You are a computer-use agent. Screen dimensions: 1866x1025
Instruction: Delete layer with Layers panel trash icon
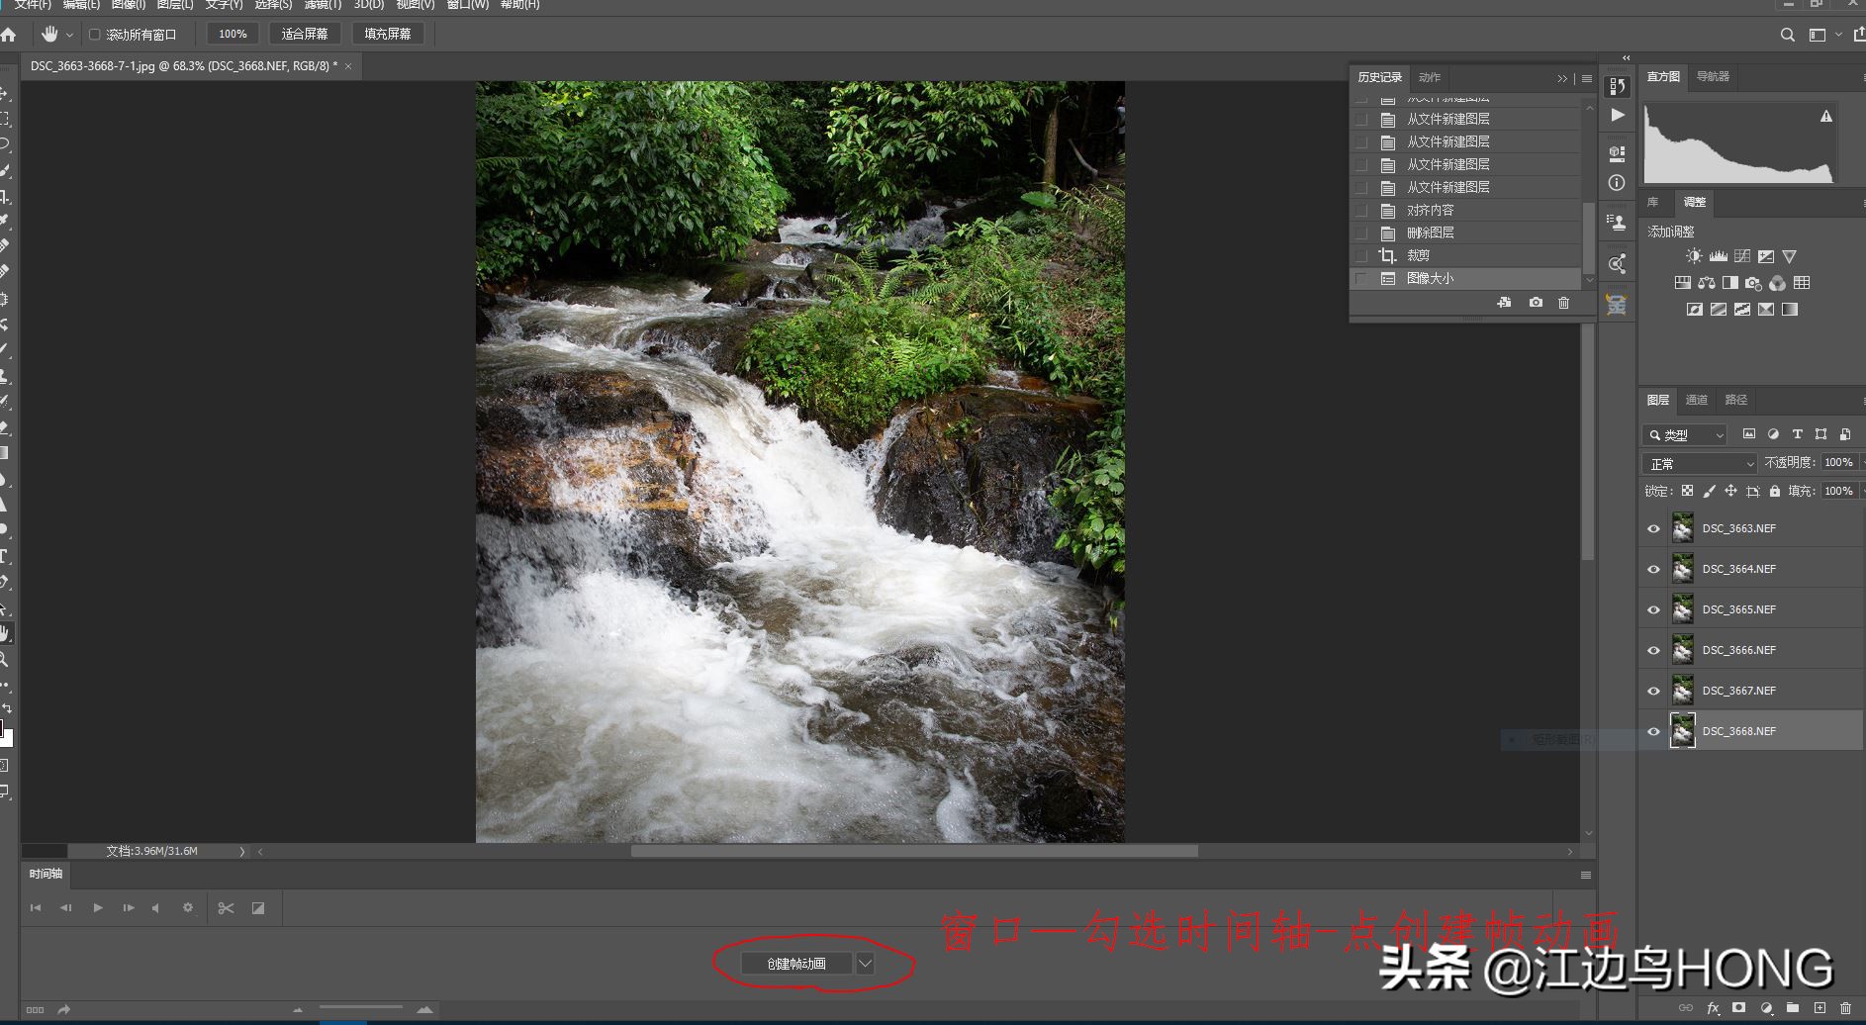(x=1845, y=1008)
